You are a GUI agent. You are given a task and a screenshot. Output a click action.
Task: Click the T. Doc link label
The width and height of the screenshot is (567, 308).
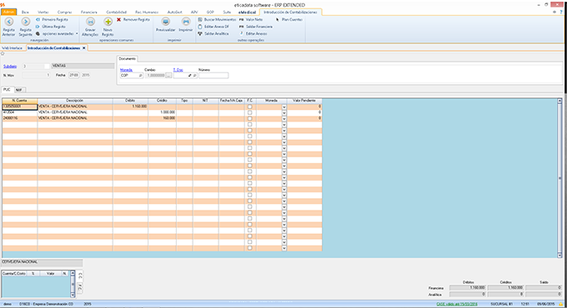178,70
